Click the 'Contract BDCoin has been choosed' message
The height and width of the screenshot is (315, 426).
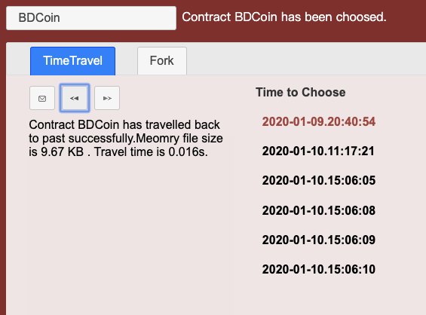point(284,17)
